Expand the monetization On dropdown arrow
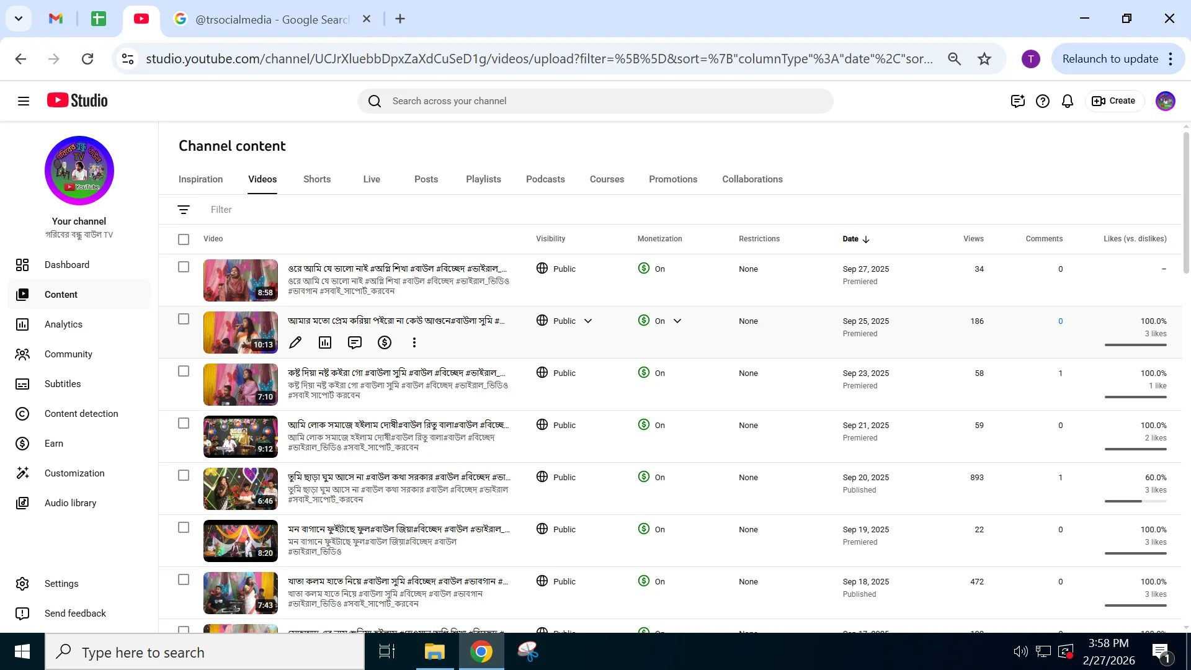 point(677,321)
